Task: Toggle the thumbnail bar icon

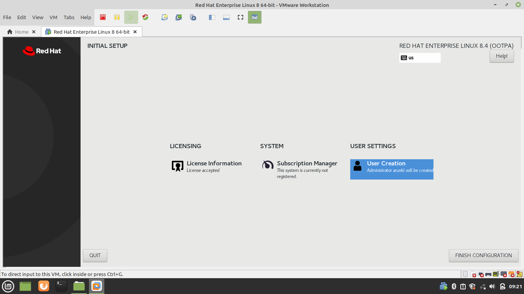Action: 226,17
